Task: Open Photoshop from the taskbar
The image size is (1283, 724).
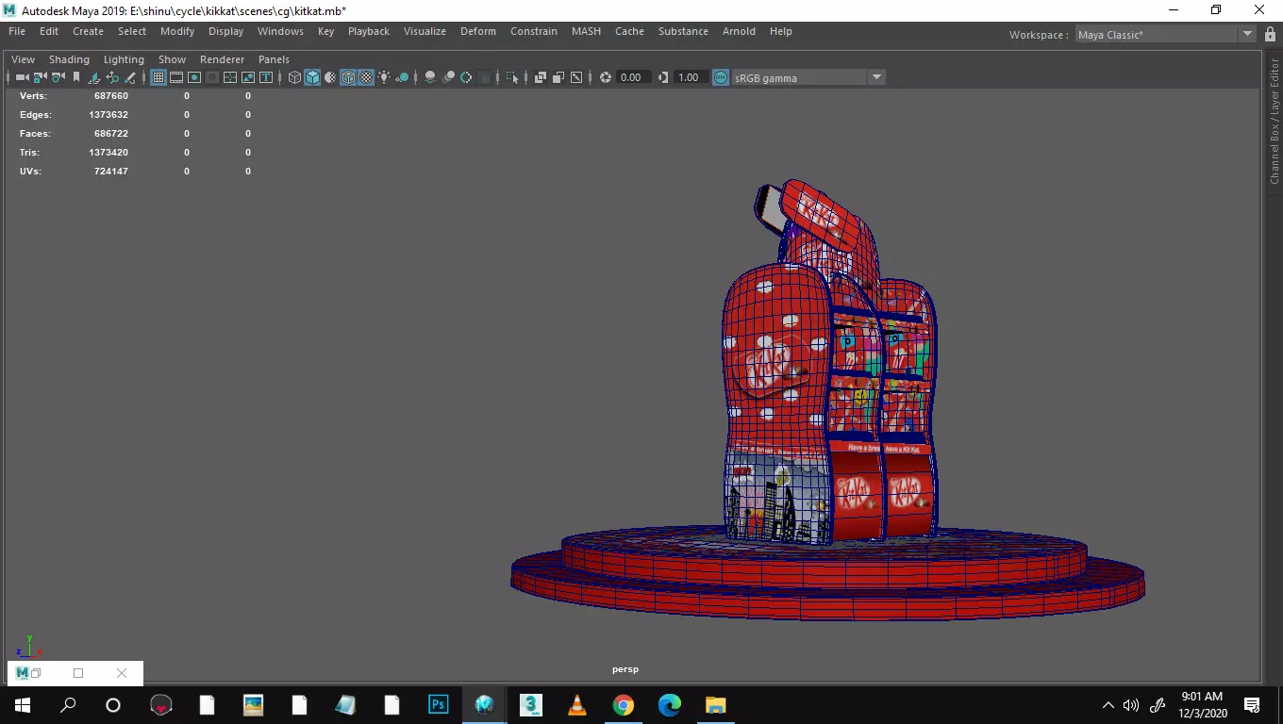Action: (439, 705)
